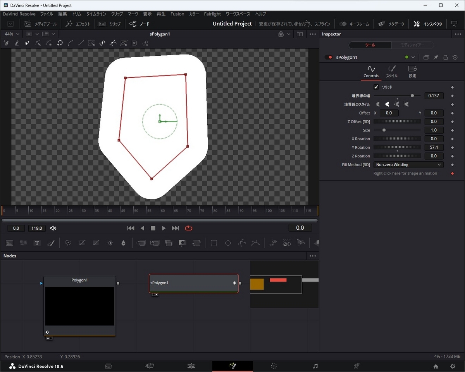Open the Fill Method Non-zero Winding dropdown
Screen dimensions: 465x372
[408, 165]
